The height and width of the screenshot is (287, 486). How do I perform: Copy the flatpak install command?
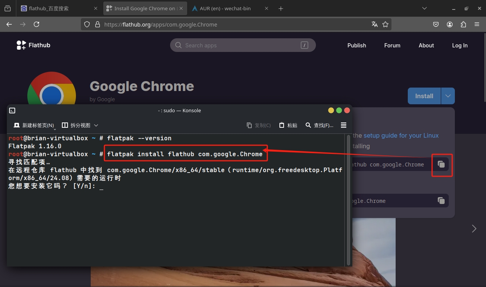point(441,164)
